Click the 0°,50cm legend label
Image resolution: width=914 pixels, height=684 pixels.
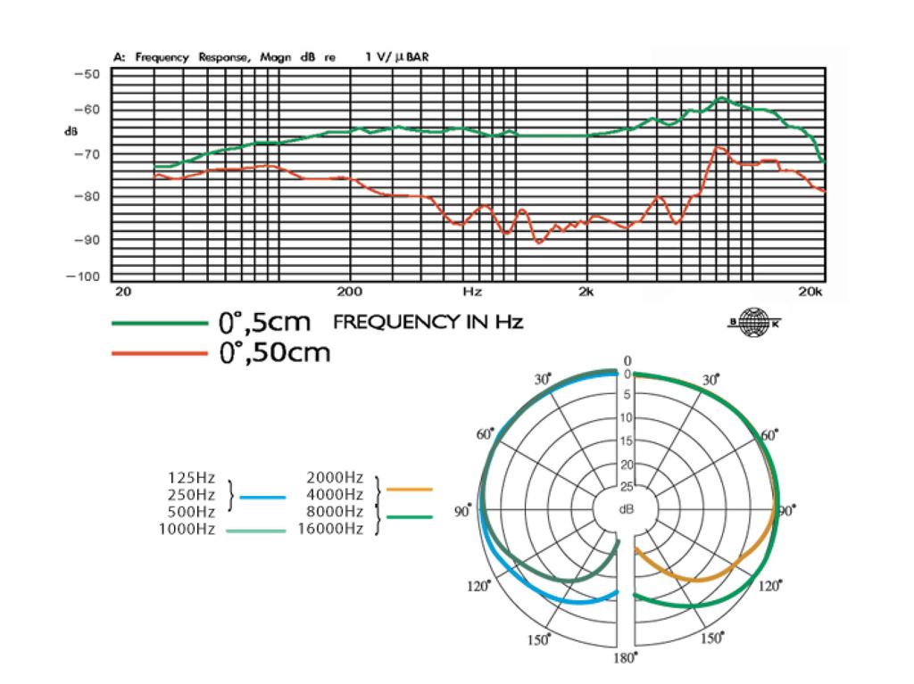(276, 353)
